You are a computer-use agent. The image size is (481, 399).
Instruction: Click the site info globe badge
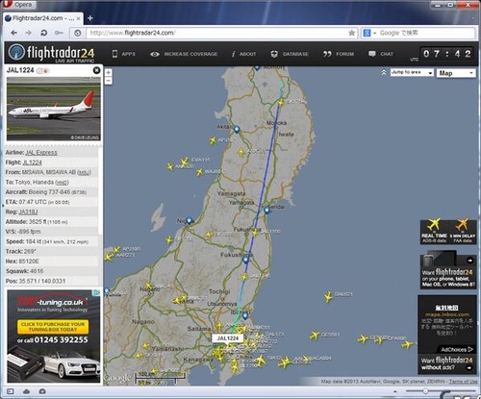(x=78, y=33)
